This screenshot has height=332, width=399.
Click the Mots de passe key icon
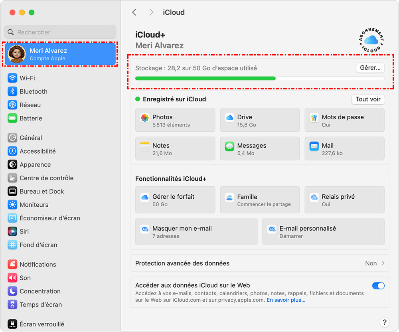pyautogui.click(x=314, y=118)
